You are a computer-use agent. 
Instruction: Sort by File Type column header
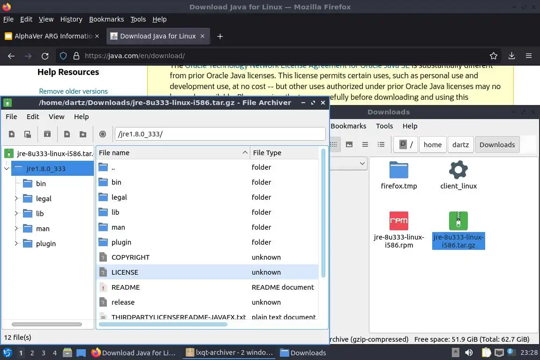click(285, 153)
